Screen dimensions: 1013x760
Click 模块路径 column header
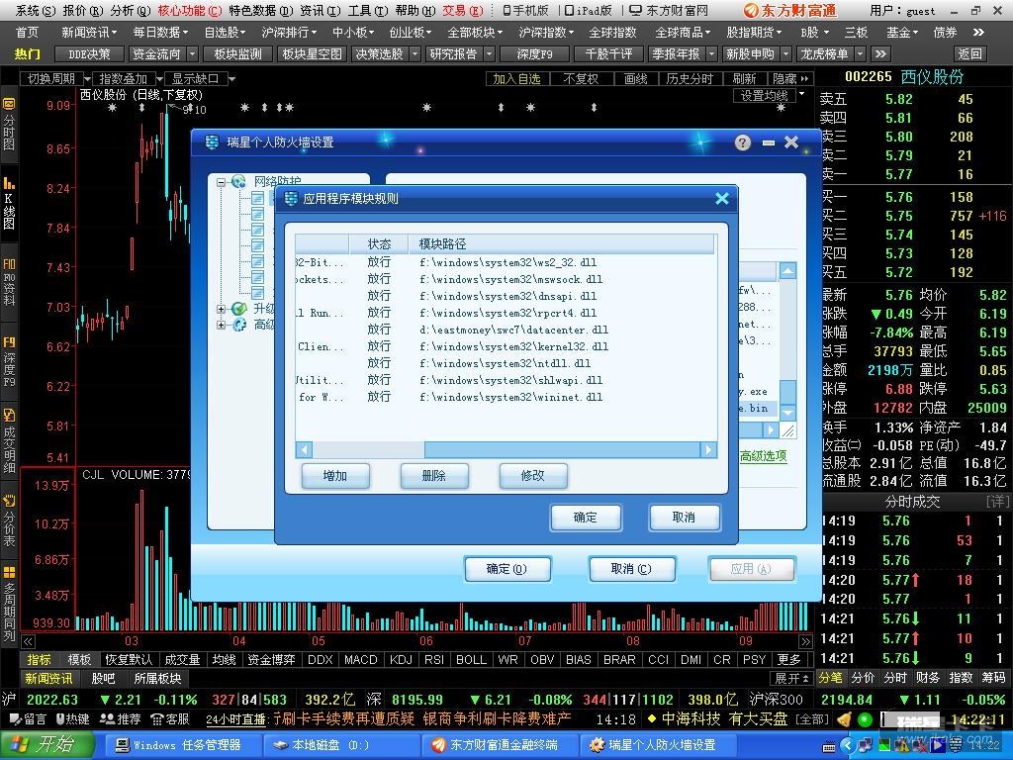point(562,243)
